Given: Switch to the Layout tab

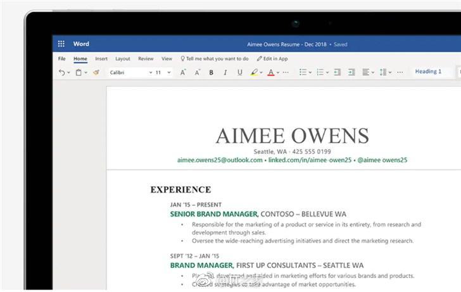Looking at the screenshot, I should [x=123, y=58].
